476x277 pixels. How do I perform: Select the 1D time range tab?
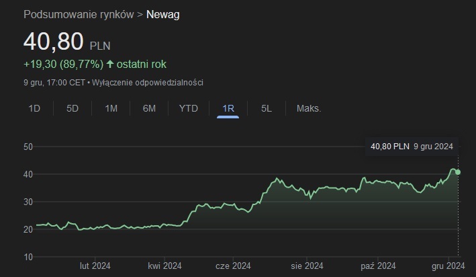click(x=34, y=108)
